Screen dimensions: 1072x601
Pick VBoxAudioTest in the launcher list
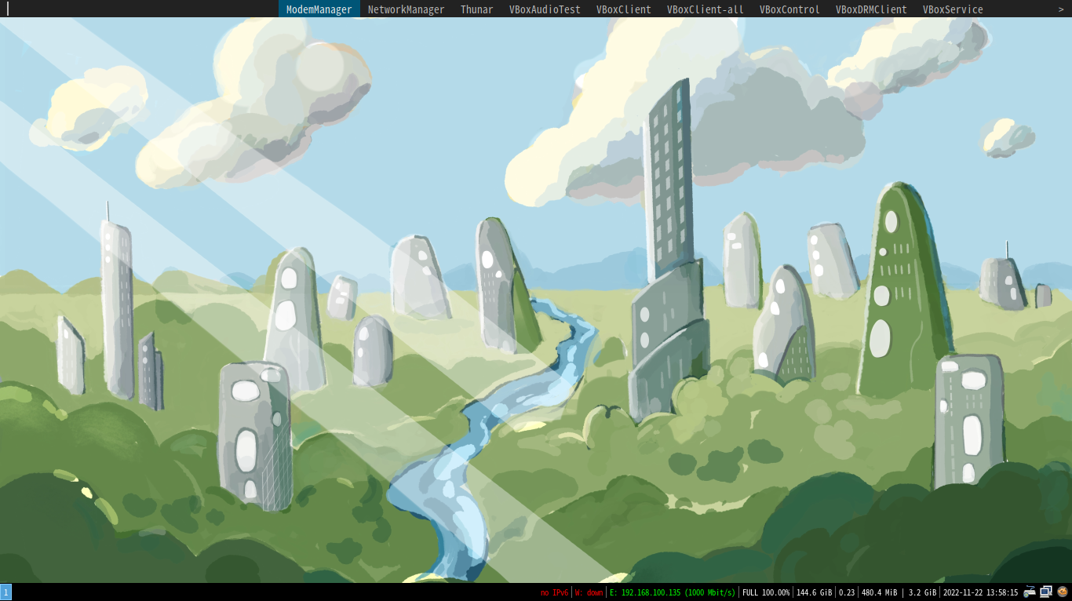pyautogui.click(x=545, y=9)
